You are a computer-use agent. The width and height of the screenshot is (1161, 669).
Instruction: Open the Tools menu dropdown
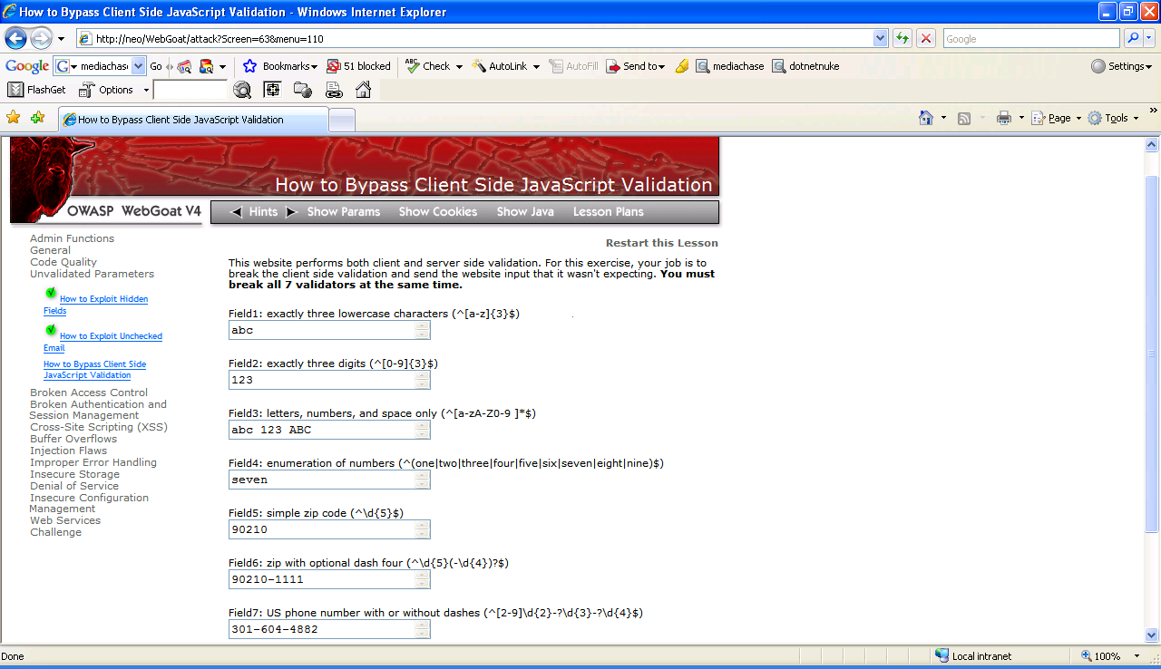pos(1116,118)
